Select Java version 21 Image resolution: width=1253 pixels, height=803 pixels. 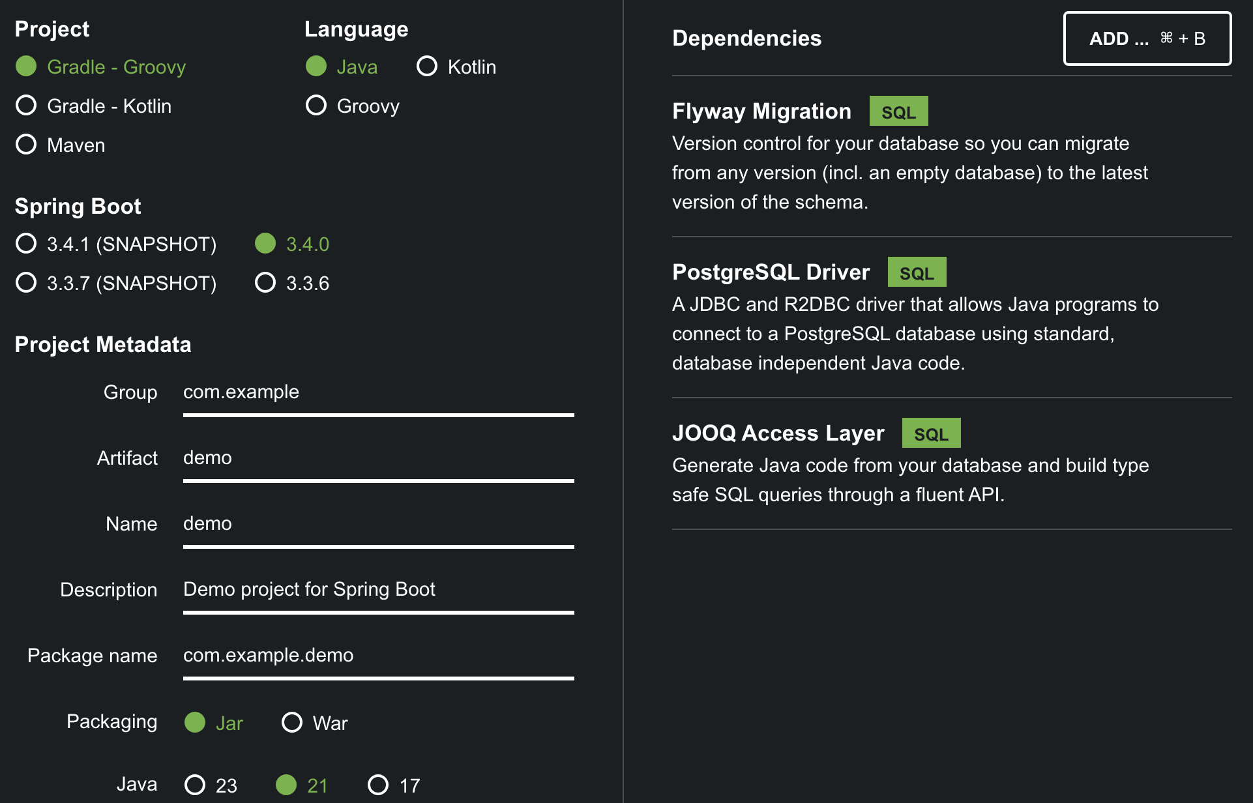302,785
